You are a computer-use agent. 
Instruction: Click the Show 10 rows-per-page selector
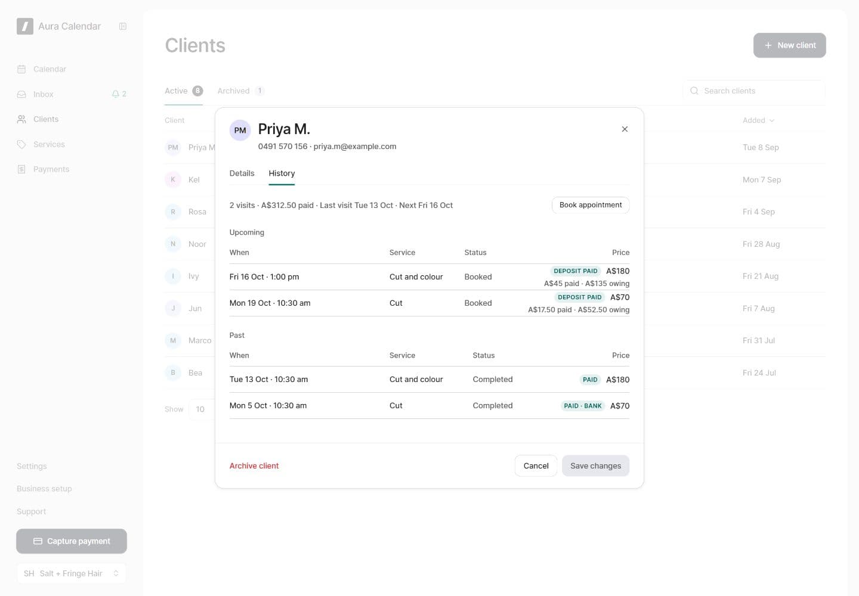tap(202, 409)
